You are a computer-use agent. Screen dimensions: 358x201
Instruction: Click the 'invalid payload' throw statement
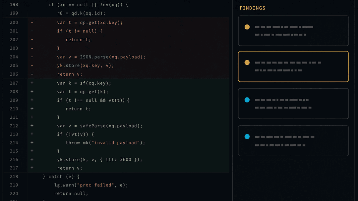click(105, 143)
